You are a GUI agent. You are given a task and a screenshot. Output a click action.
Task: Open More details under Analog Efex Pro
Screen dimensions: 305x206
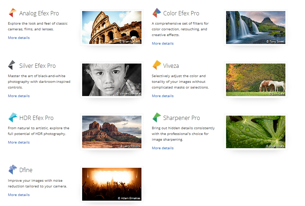[x=19, y=38]
